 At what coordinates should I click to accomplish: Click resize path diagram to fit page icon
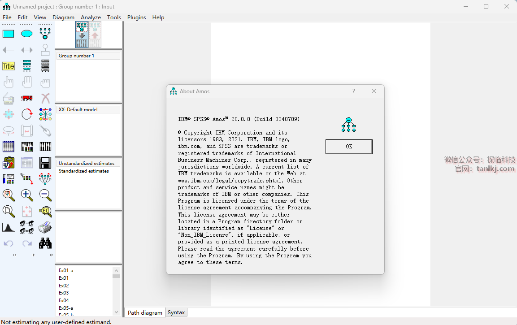27,211
